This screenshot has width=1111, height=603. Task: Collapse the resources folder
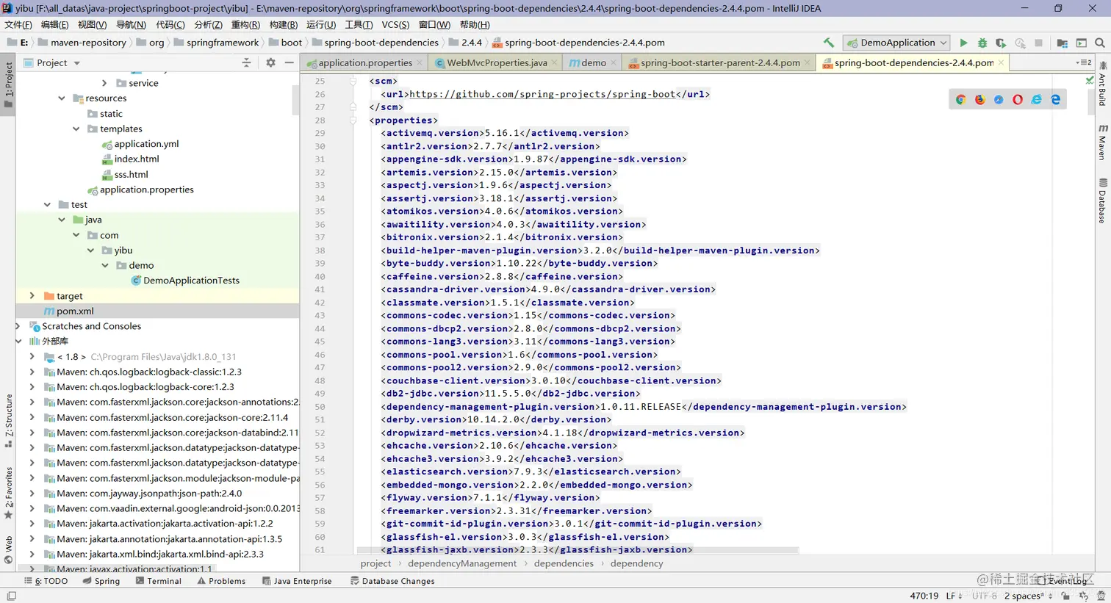[x=62, y=98]
